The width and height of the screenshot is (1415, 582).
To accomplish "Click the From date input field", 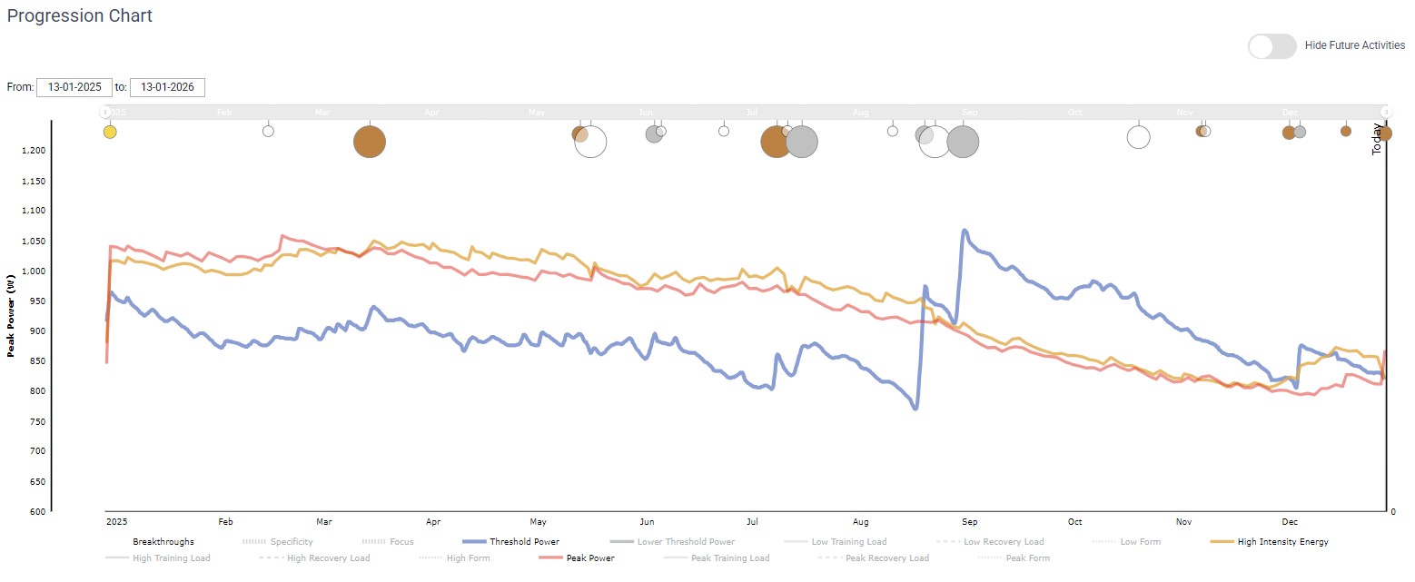I will tap(74, 87).
